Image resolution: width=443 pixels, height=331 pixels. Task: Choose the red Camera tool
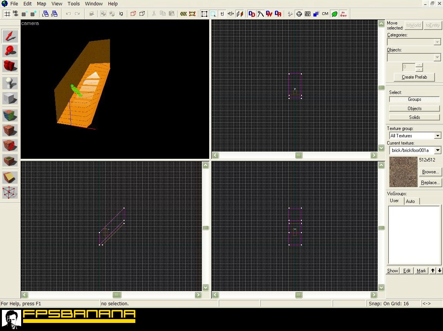pyautogui.click(x=10, y=66)
